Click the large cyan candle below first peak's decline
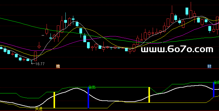 [85, 39]
